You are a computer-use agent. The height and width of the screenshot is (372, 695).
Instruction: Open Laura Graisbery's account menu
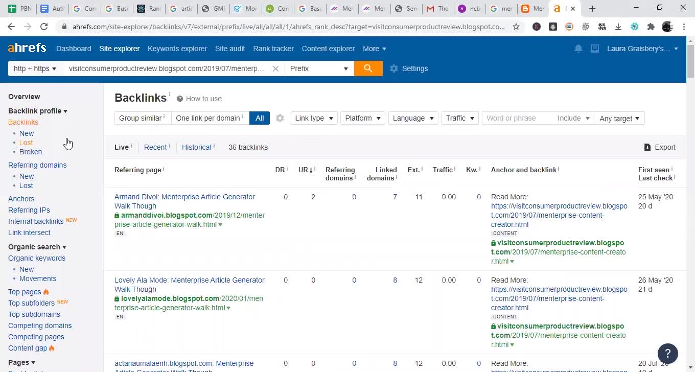(642, 49)
